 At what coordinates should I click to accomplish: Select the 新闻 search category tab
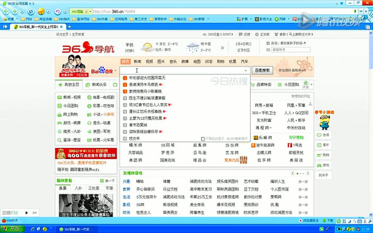pos(138,61)
